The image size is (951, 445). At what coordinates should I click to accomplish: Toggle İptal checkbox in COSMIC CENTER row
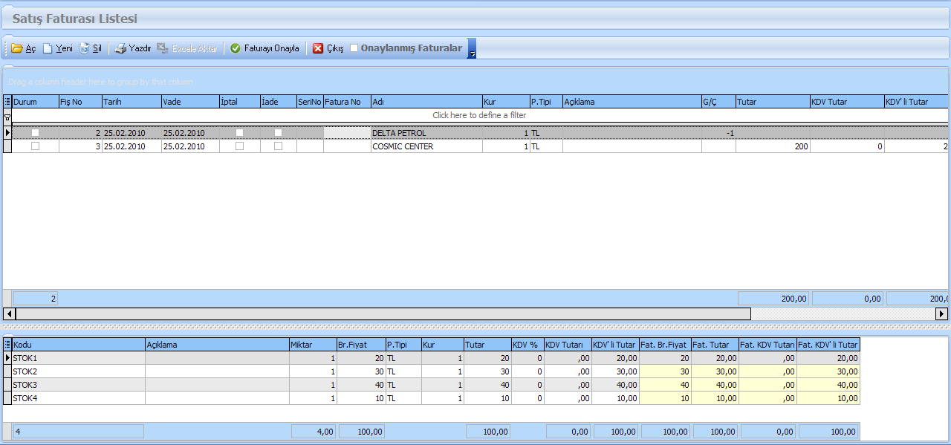click(239, 146)
